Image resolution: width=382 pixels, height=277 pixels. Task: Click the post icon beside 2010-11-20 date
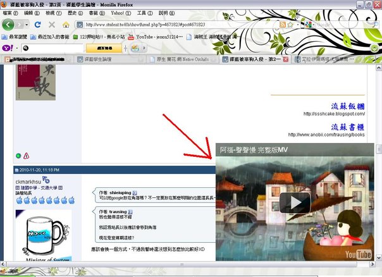tap(16, 170)
